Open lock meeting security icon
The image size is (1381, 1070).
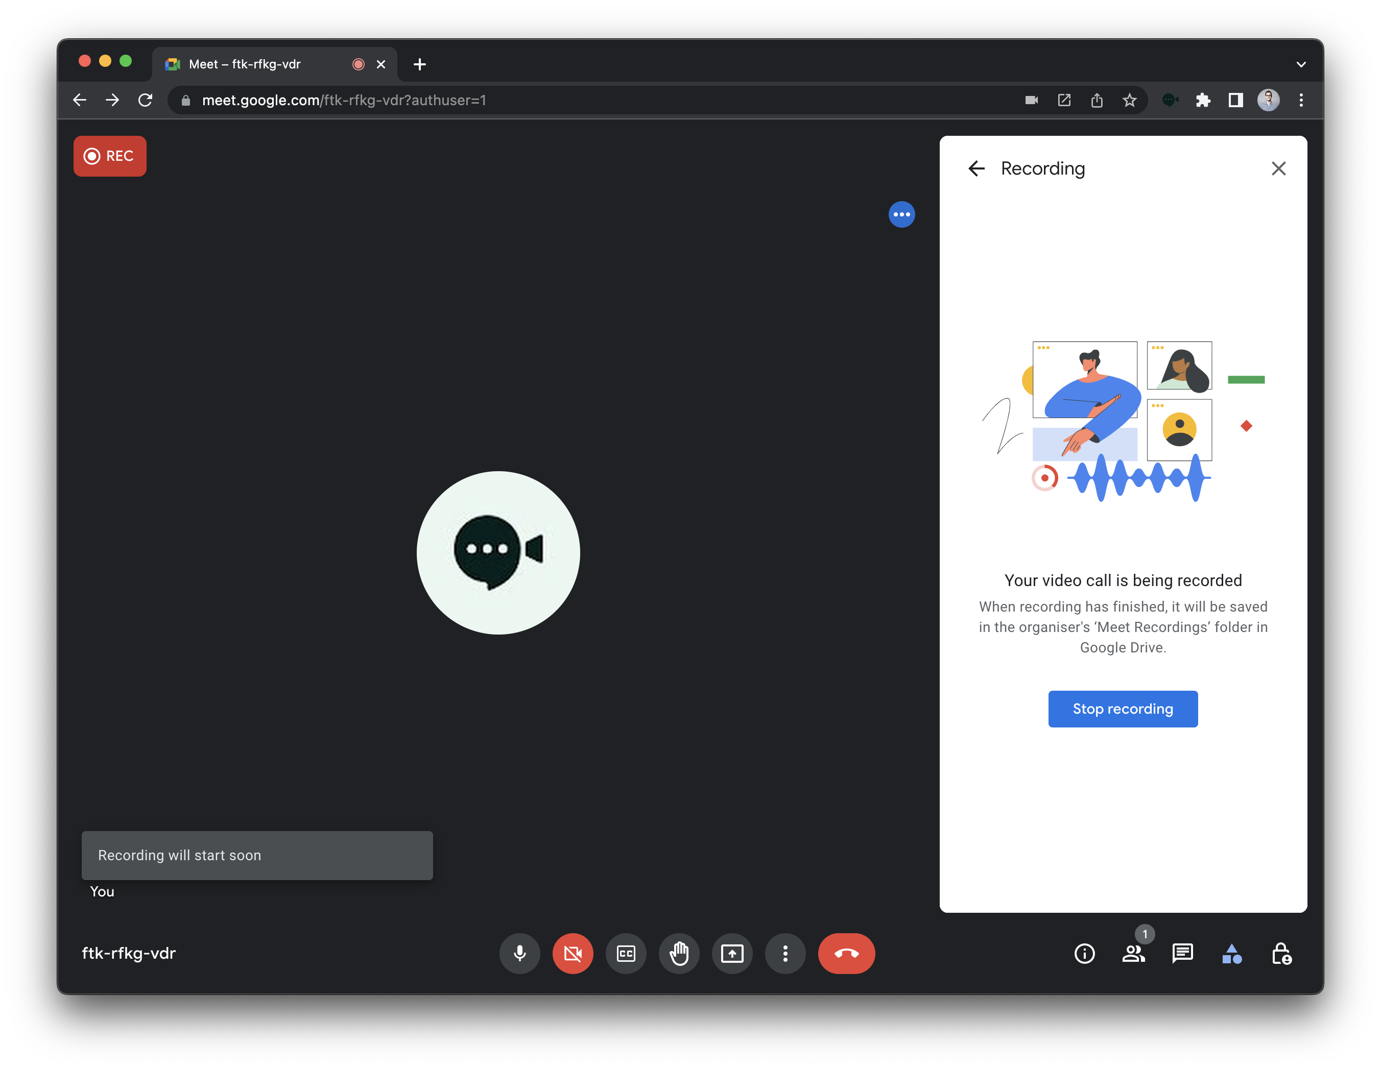pyautogui.click(x=1281, y=954)
